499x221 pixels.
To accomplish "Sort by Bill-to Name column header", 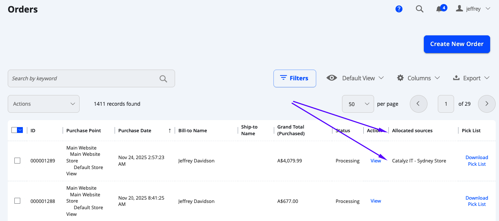I will [192, 130].
